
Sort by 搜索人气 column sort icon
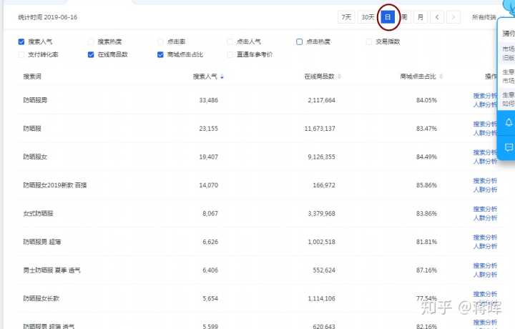pyautogui.click(x=222, y=77)
